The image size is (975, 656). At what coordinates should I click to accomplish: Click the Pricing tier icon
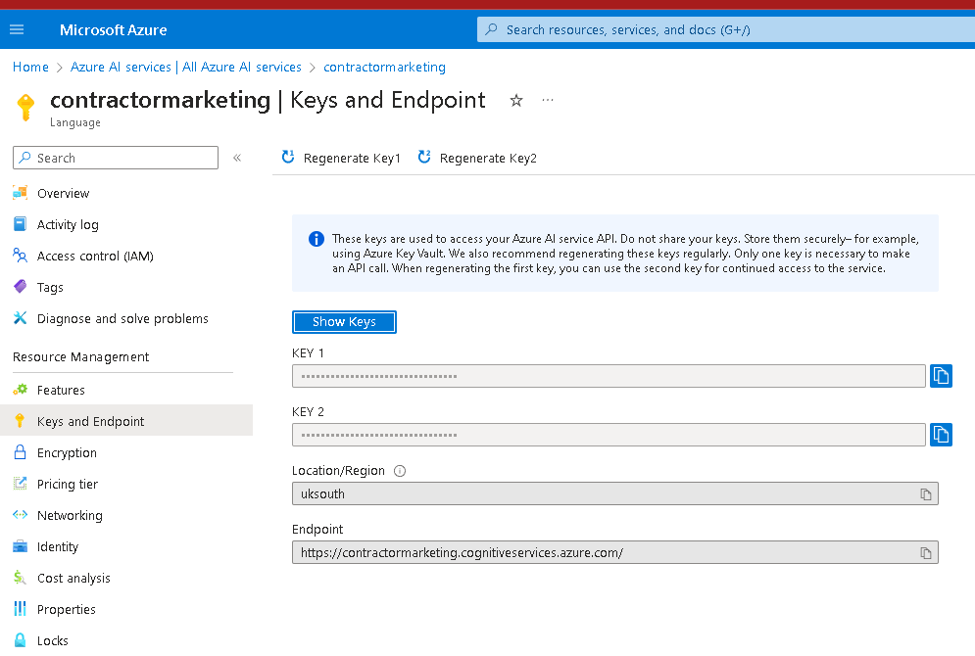[20, 484]
